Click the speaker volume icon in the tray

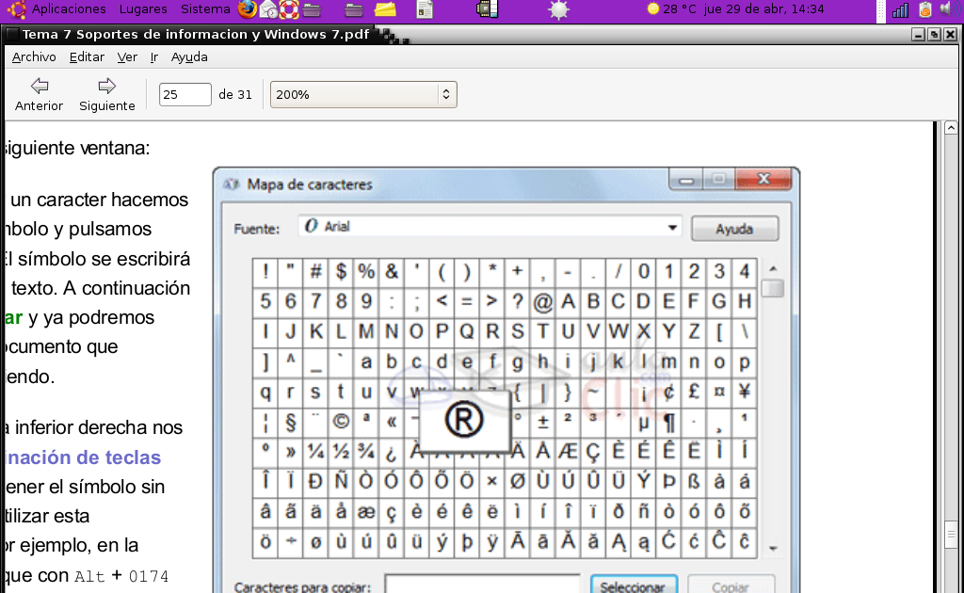945,9
